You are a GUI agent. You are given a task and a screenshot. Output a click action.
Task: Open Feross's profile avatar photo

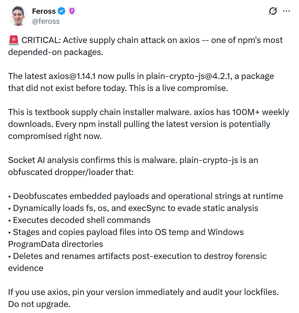18,16
